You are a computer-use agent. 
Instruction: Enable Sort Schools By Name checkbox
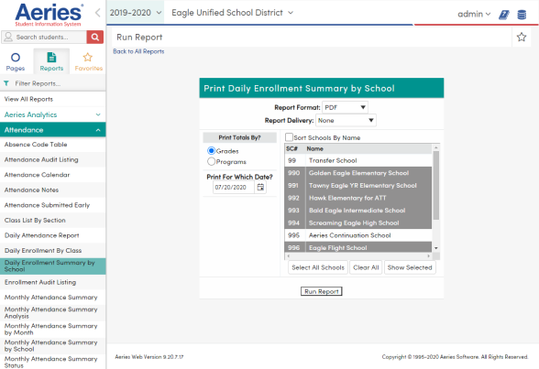coord(289,137)
